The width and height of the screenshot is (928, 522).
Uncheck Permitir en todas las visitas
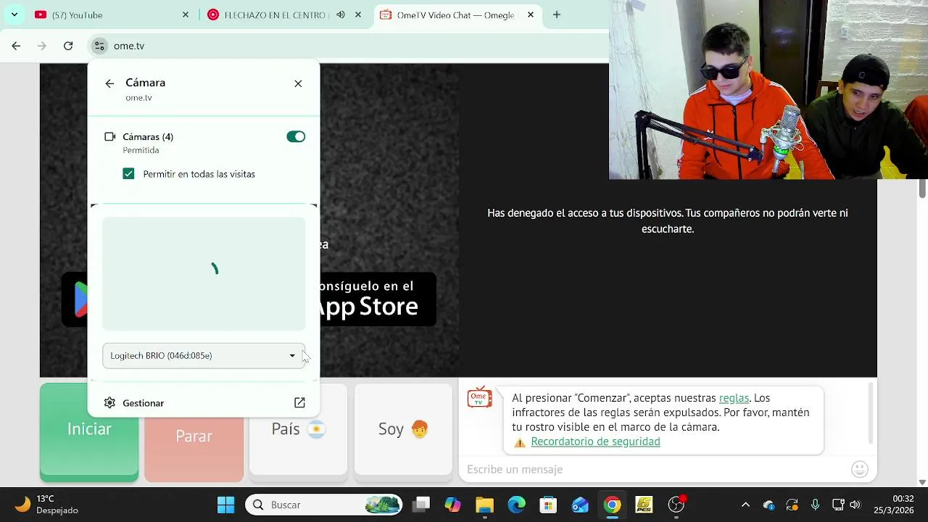coord(128,174)
